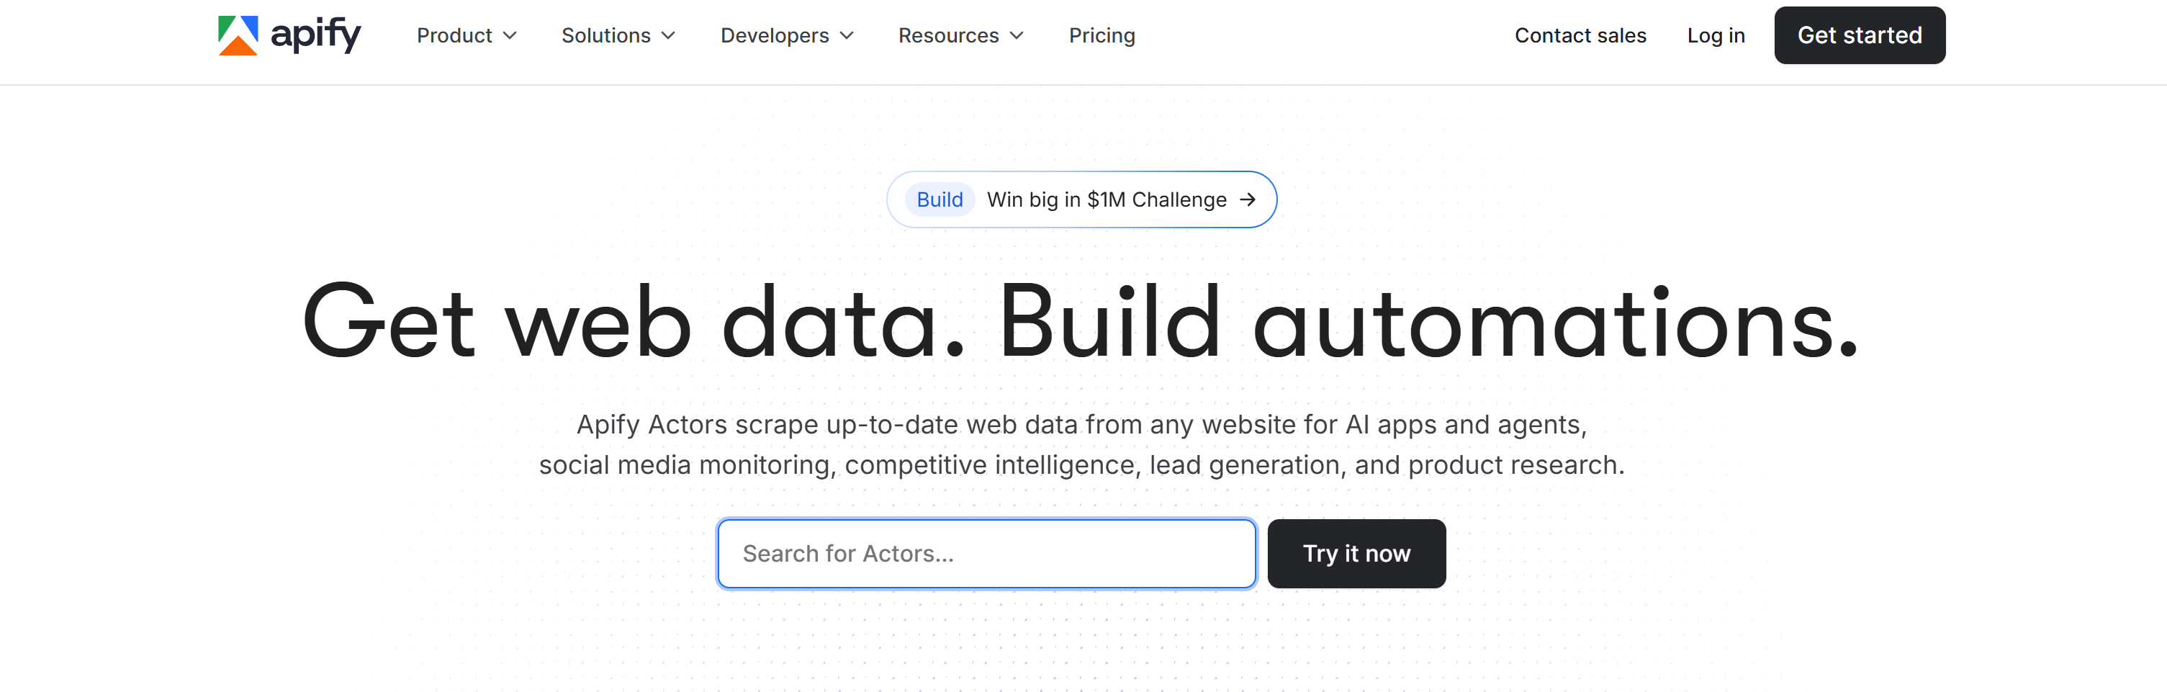Open the Developers menu
This screenshot has width=2167, height=692.
pyautogui.click(x=774, y=35)
